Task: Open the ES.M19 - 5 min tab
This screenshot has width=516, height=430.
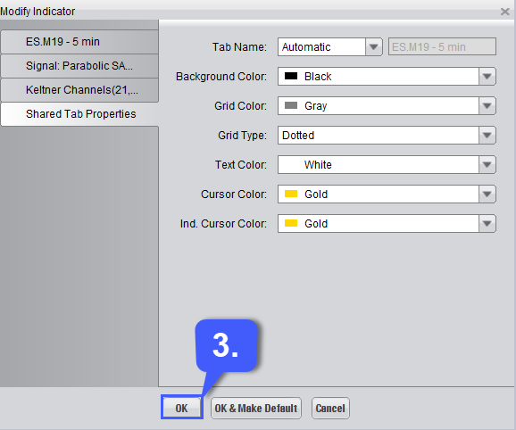Action: pos(79,42)
